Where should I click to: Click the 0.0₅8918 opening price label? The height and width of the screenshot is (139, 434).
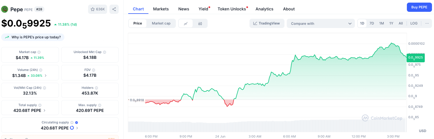pyautogui.click(x=137, y=100)
